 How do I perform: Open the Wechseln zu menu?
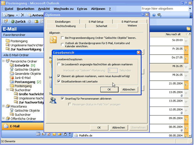[x=64, y=9]
